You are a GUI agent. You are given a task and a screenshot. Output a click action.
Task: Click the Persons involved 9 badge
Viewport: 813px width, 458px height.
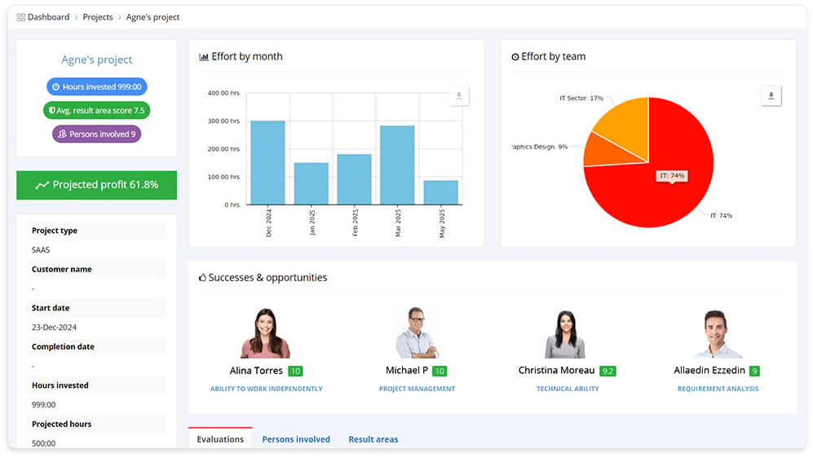pos(97,134)
